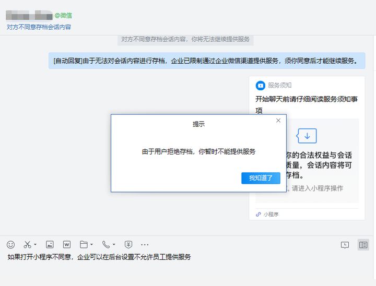376x286 pixels.
Task: Click the send image icon
Action: click(50, 244)
